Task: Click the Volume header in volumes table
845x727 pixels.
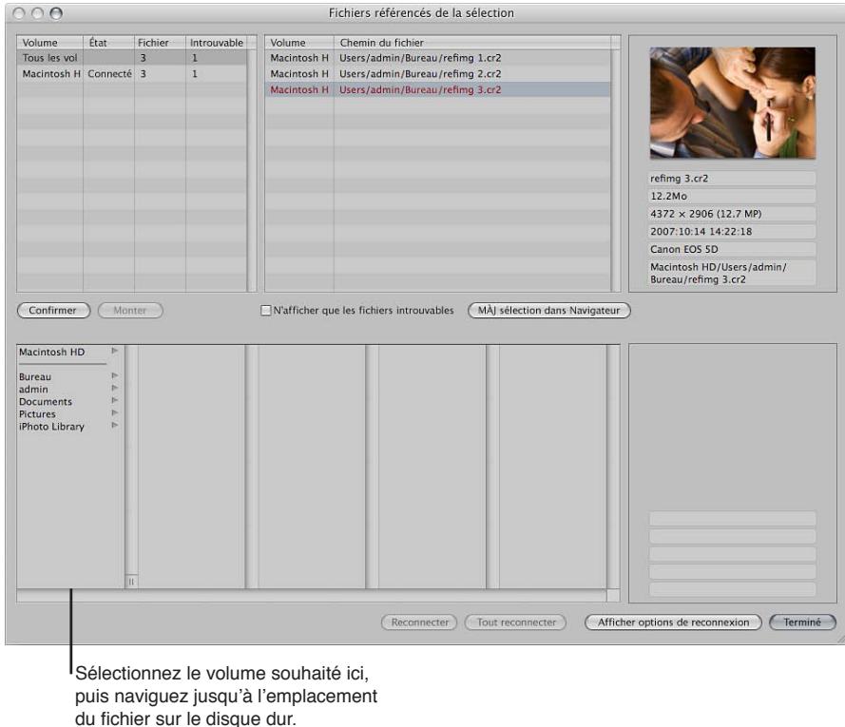Action: tap(50, 43)
